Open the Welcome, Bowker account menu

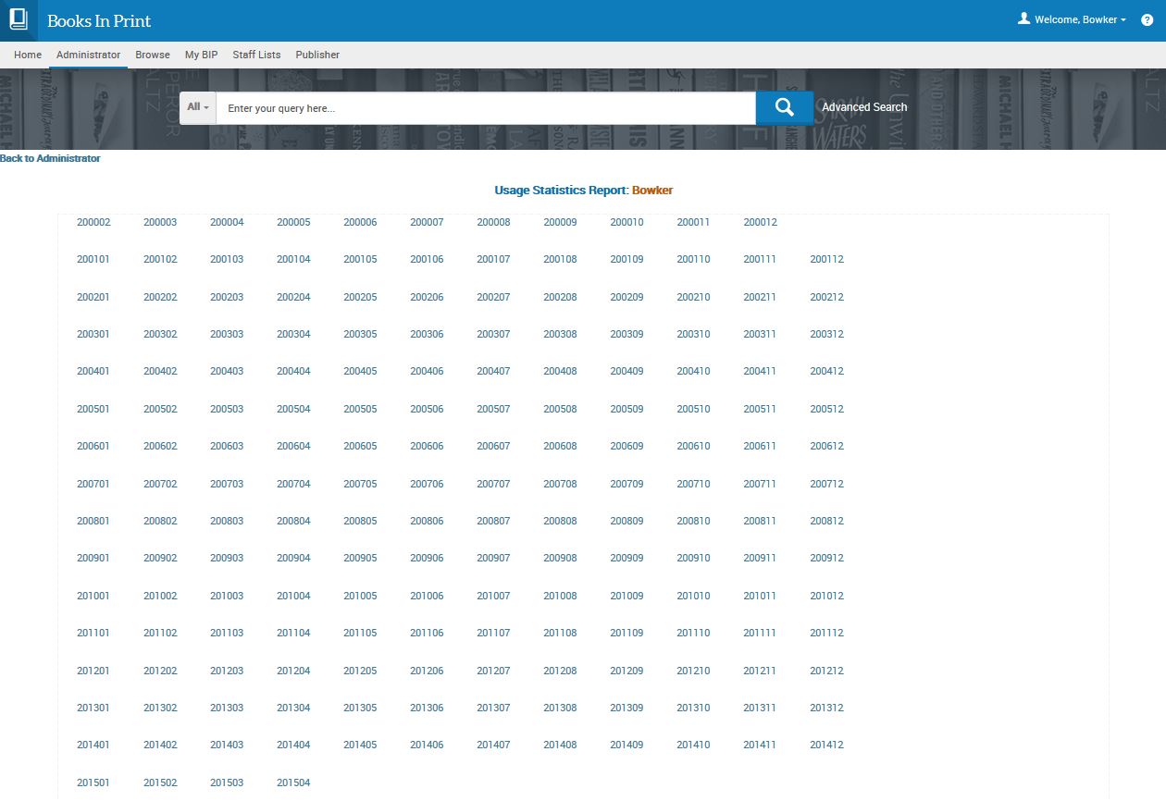coord(1080,19)
